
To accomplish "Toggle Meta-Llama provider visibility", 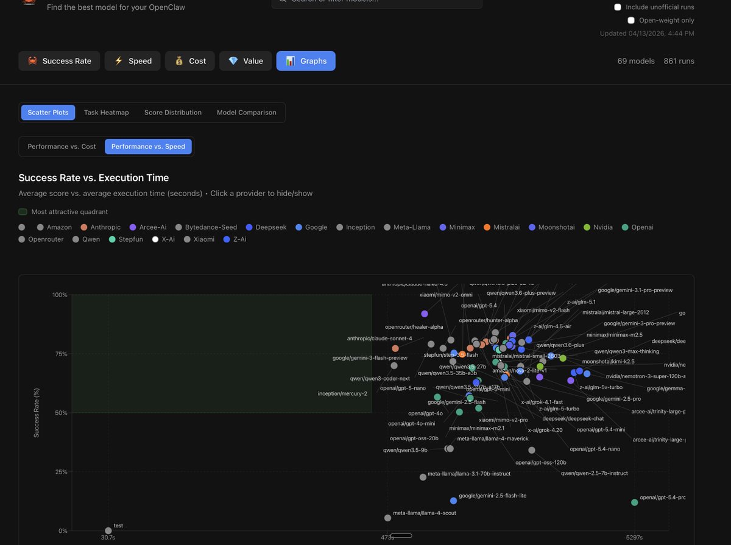I will 408,227.
